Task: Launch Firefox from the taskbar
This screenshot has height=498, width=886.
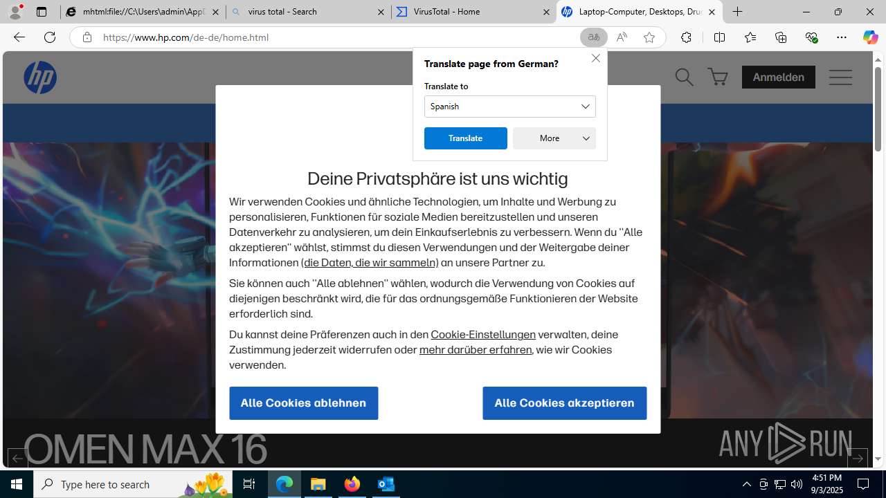Action: pyautogui.click(x=352, y=484)
